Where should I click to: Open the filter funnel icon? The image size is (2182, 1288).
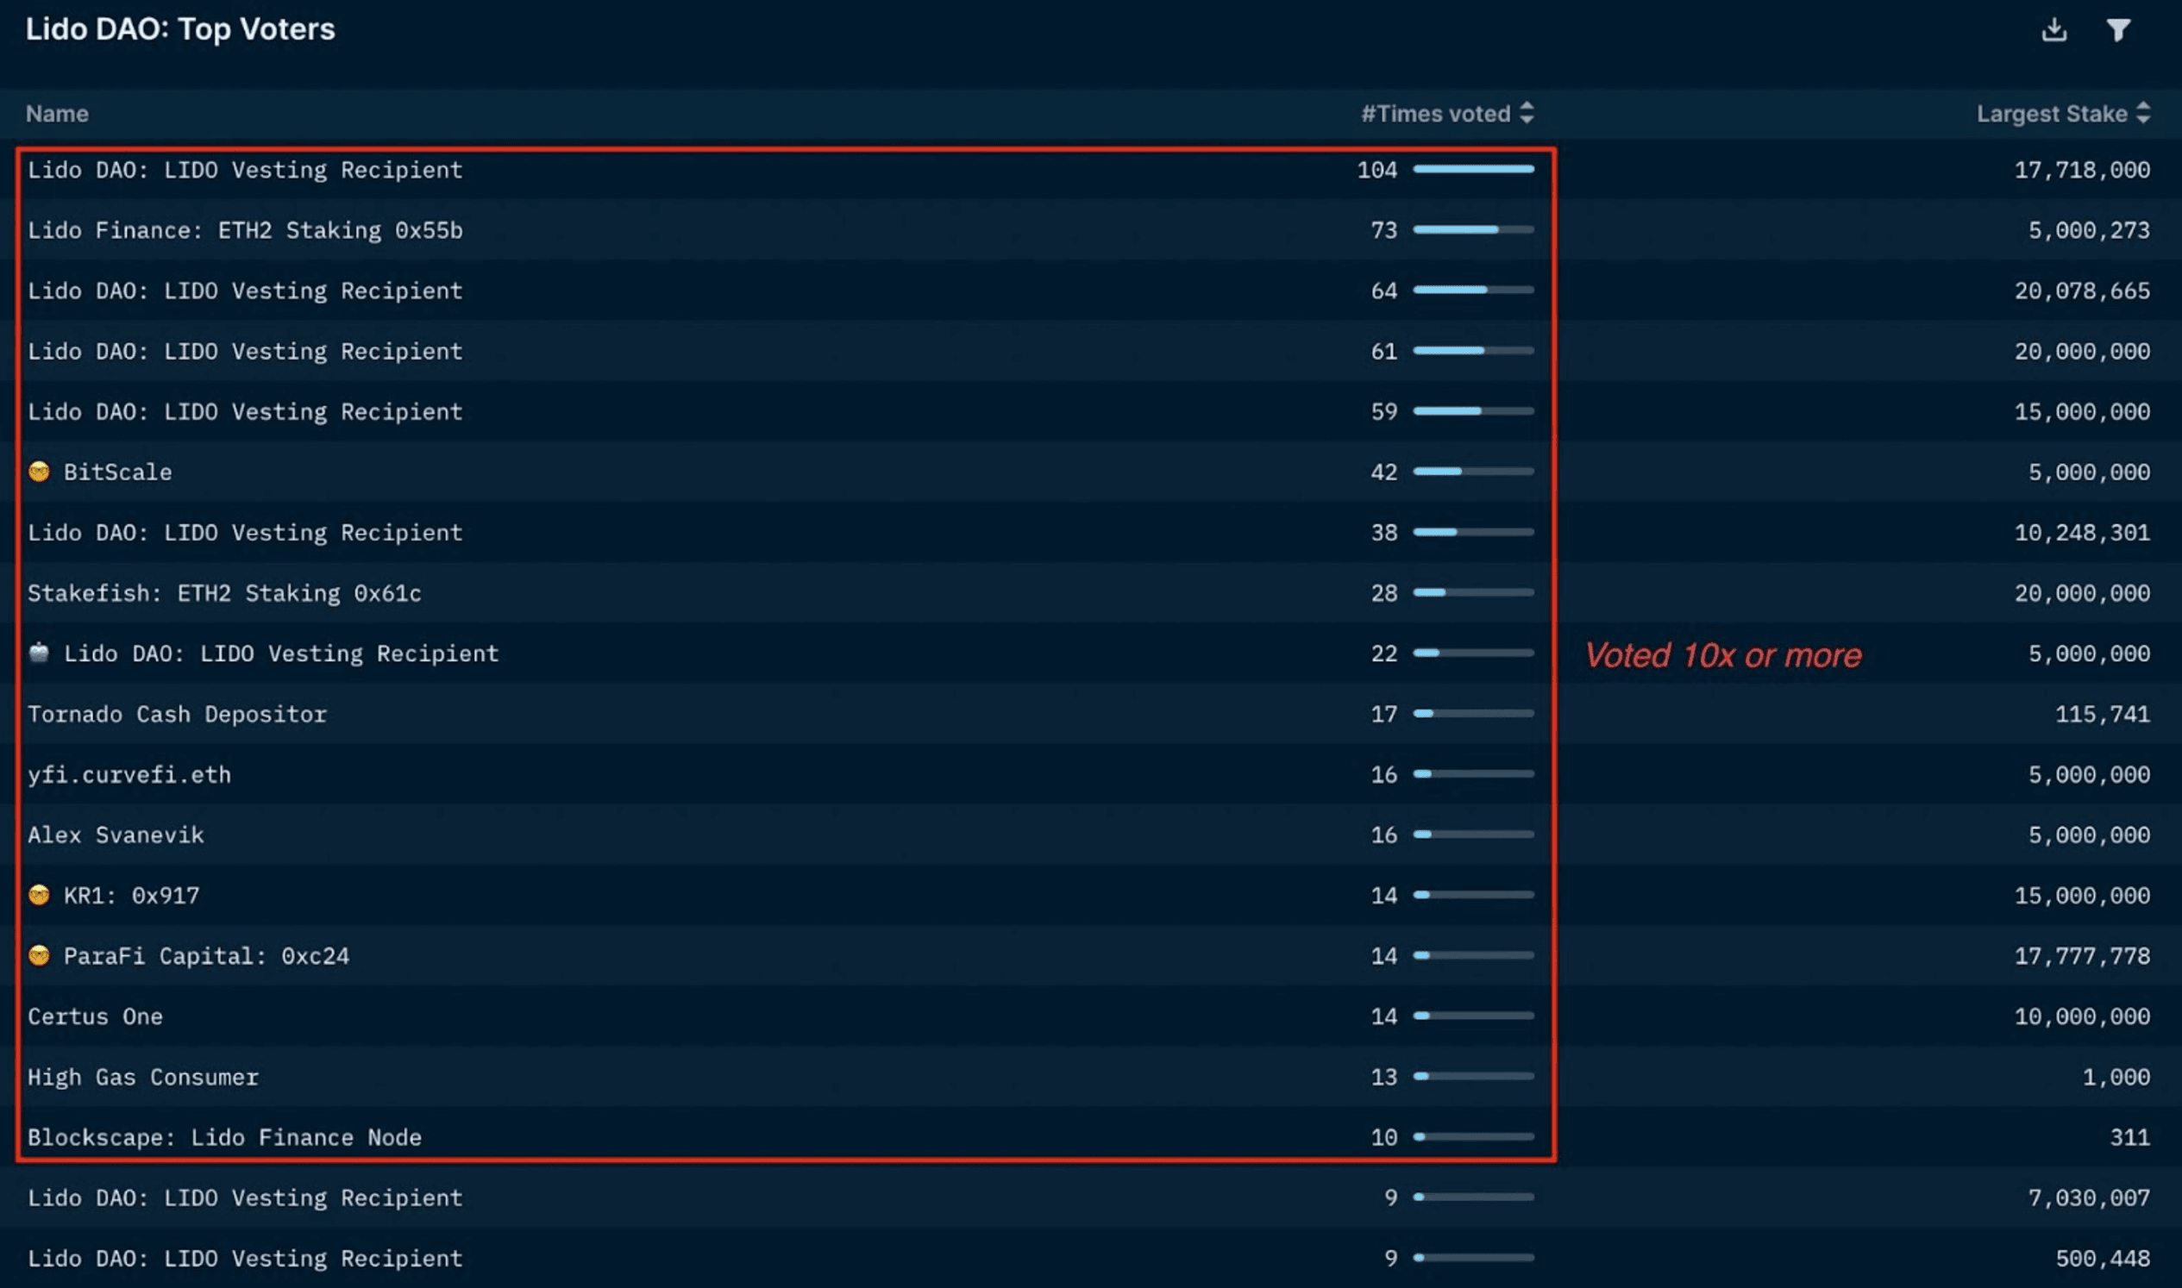pos(2117,30)
